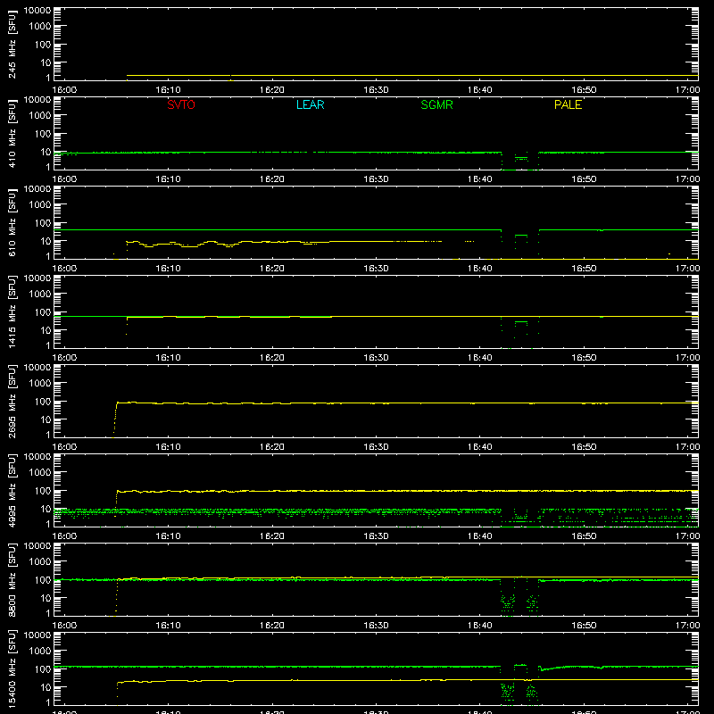Click 16:10 tick under the 1415 MHz panel

click(168, 358)
